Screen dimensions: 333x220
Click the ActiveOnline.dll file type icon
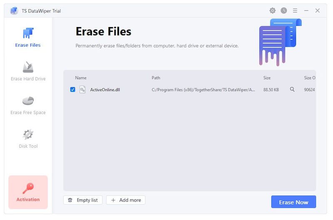pyautogui.click(x=82, y=89)
